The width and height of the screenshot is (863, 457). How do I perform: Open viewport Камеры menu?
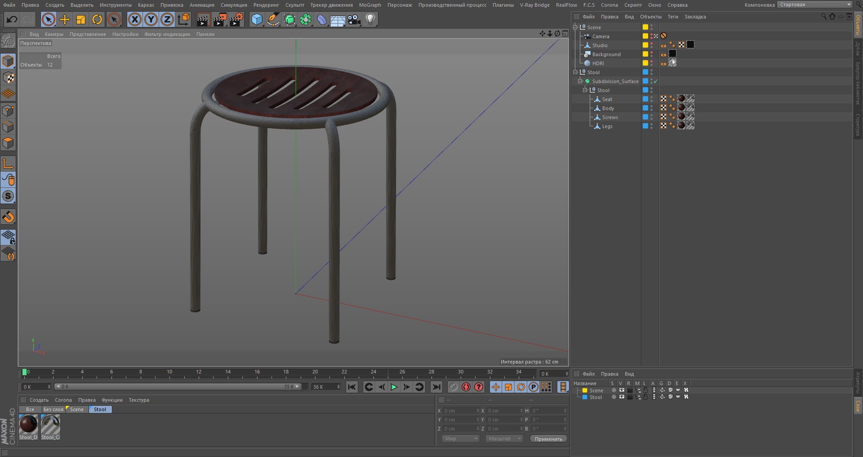54,34
